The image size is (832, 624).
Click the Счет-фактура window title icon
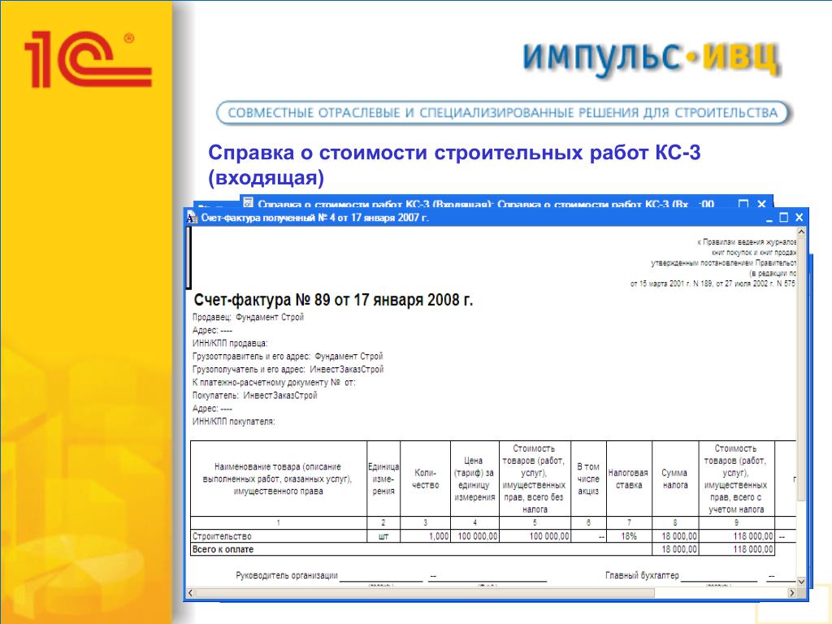coord(191,218)
